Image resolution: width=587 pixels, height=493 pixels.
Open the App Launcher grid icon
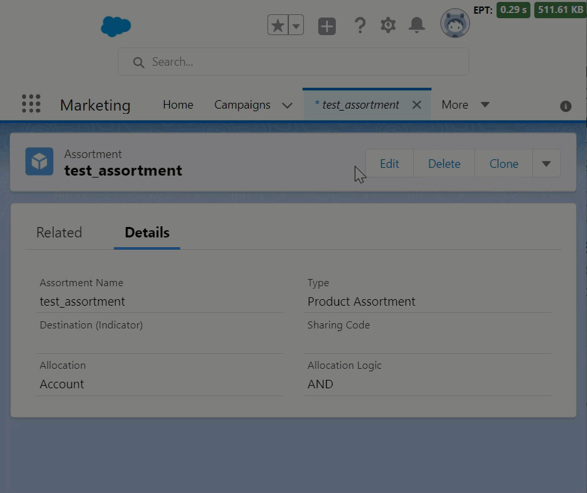point(31,104)
